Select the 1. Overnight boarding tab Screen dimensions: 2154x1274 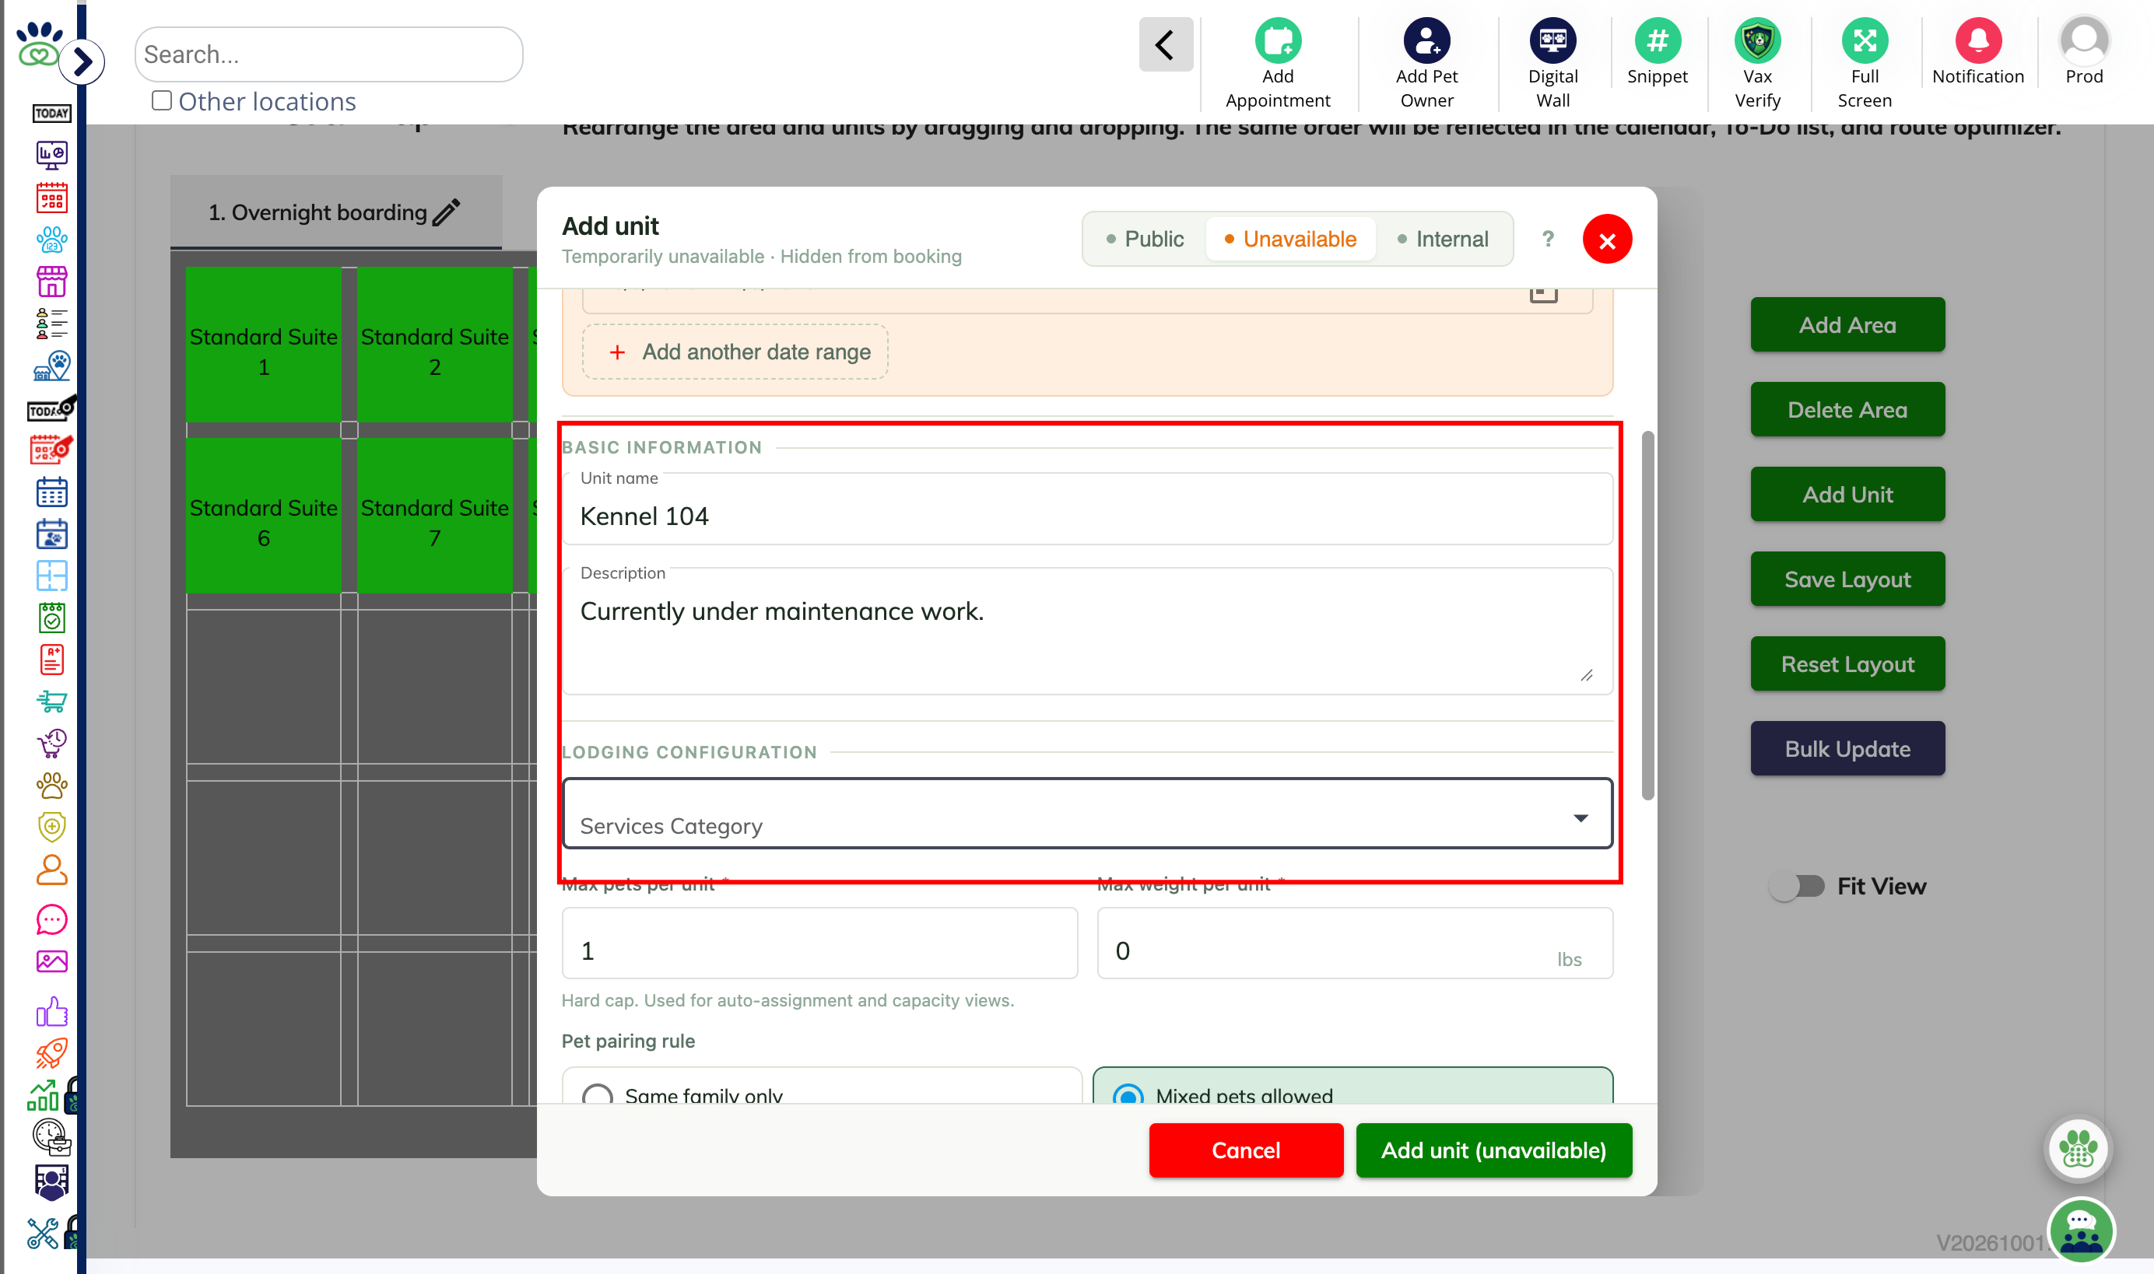coord(336,212)
